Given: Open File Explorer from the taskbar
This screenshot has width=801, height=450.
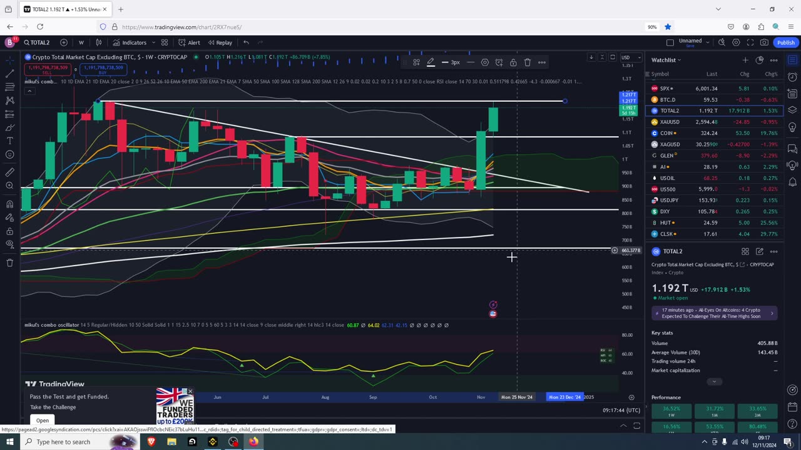Looking at the screenshot, I should (x=171, y=442).
